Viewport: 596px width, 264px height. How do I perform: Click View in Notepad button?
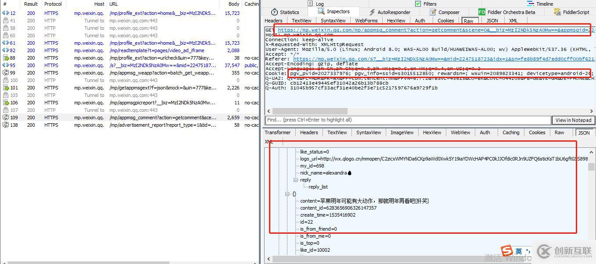(573, 120)
